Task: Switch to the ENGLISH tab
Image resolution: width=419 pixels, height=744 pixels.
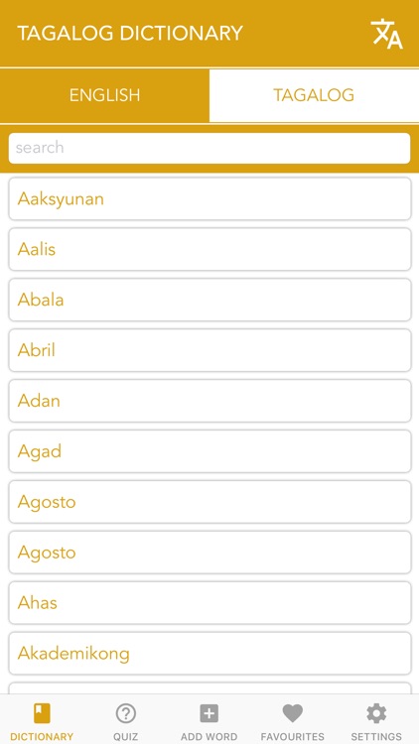Action: 104,95
